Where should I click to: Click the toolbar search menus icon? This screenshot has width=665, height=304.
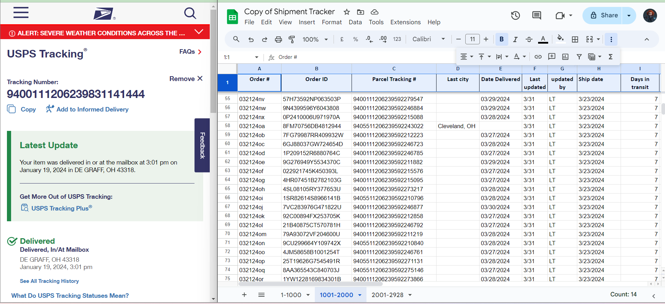[236, 39]
